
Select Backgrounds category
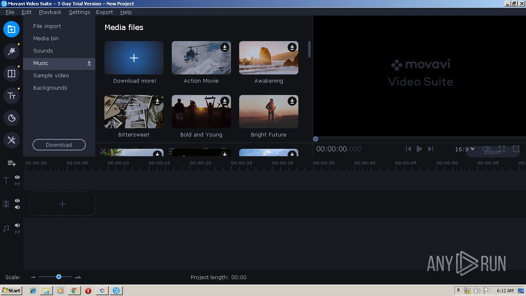click(x=59, y=88)
